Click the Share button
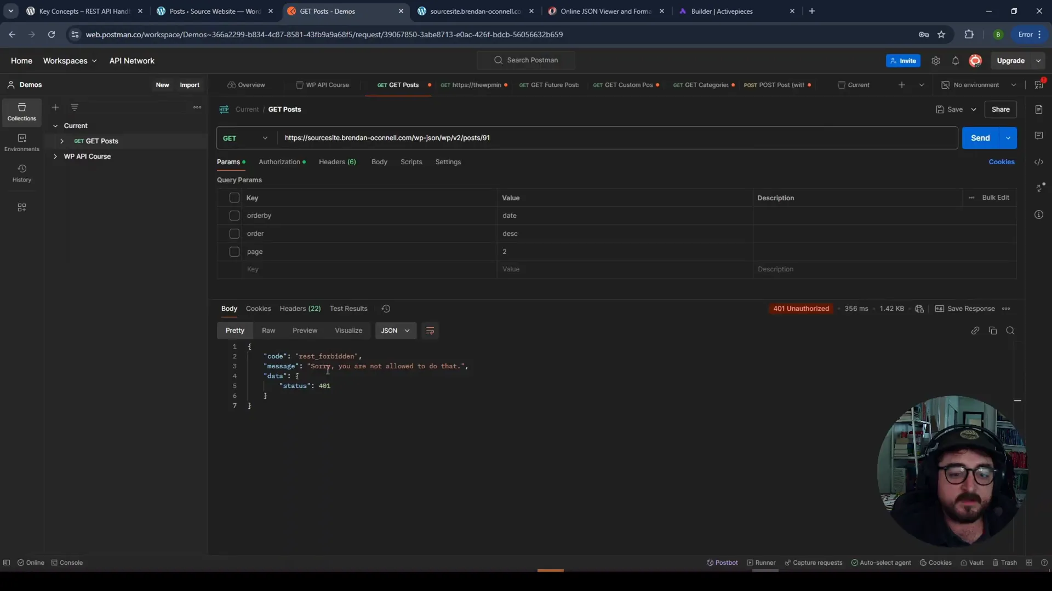 click(x=1000, y=109)
